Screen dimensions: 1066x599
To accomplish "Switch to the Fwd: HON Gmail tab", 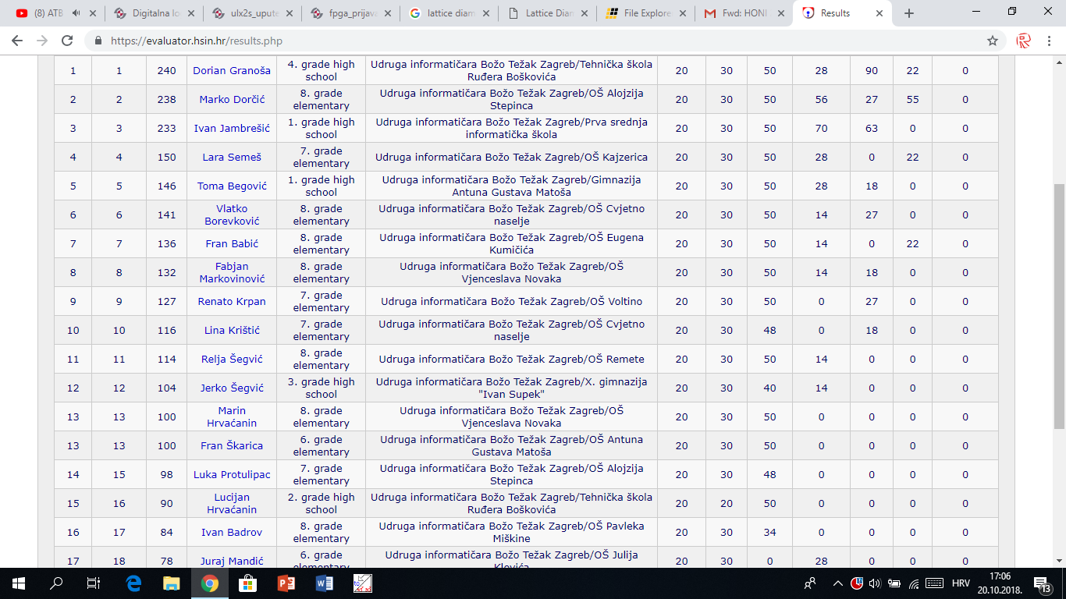I will [x=741, y=13].
